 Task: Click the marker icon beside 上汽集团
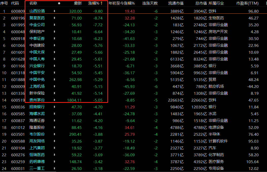(x=55, y=148)
